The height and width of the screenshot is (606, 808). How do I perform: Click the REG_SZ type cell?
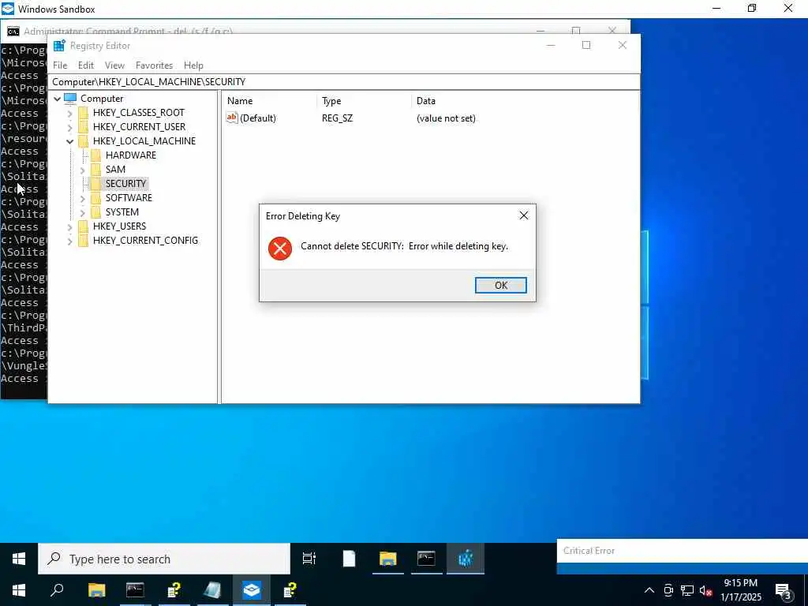(x=337, y=118)
